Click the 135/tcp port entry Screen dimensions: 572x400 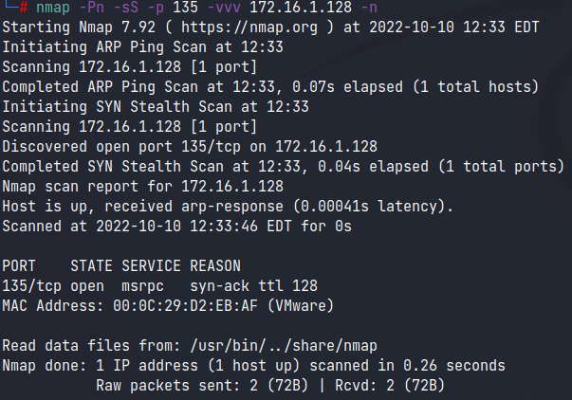click(x=31, y=286)
